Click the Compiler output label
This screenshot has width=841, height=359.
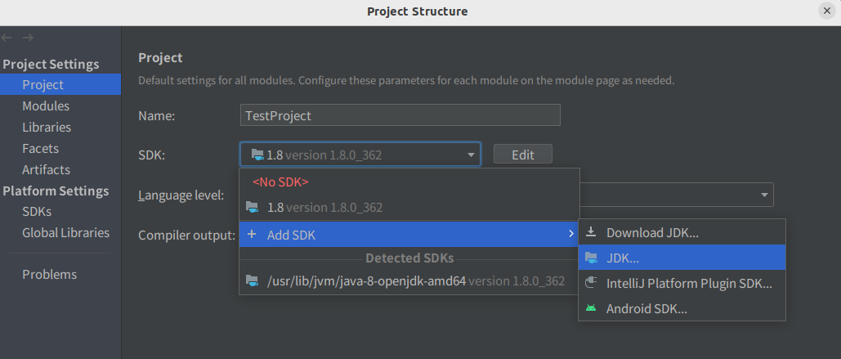(187, 235)
